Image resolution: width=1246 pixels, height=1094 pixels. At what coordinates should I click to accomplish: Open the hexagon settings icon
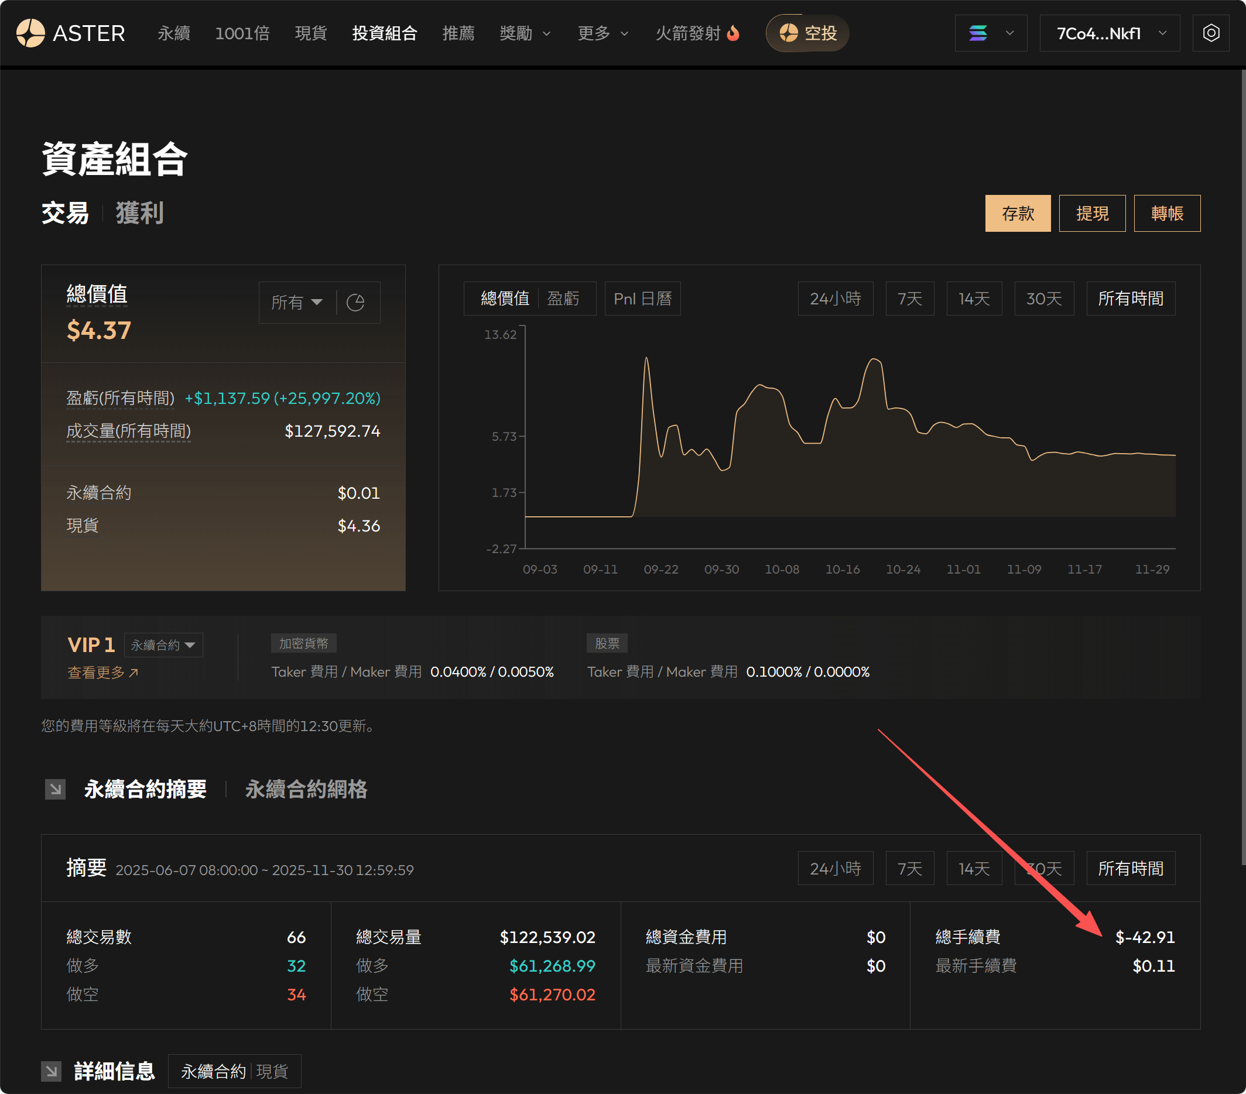click(1211, 33)
